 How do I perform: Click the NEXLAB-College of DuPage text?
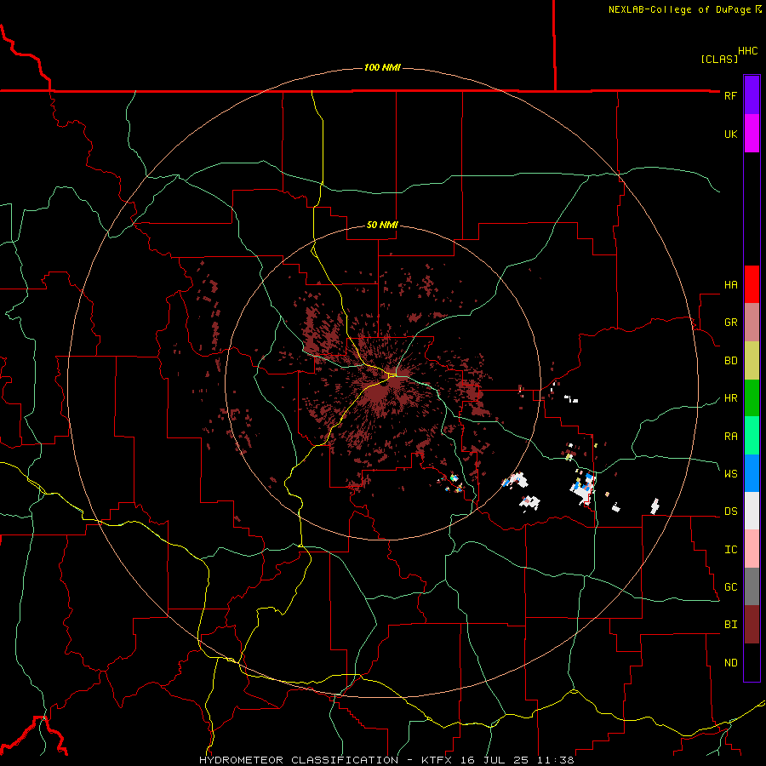coord(679,9)
